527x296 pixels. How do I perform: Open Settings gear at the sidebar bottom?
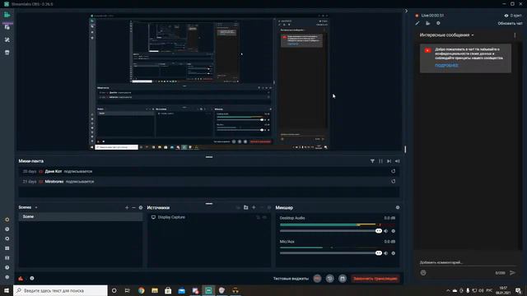coord(7,277)
